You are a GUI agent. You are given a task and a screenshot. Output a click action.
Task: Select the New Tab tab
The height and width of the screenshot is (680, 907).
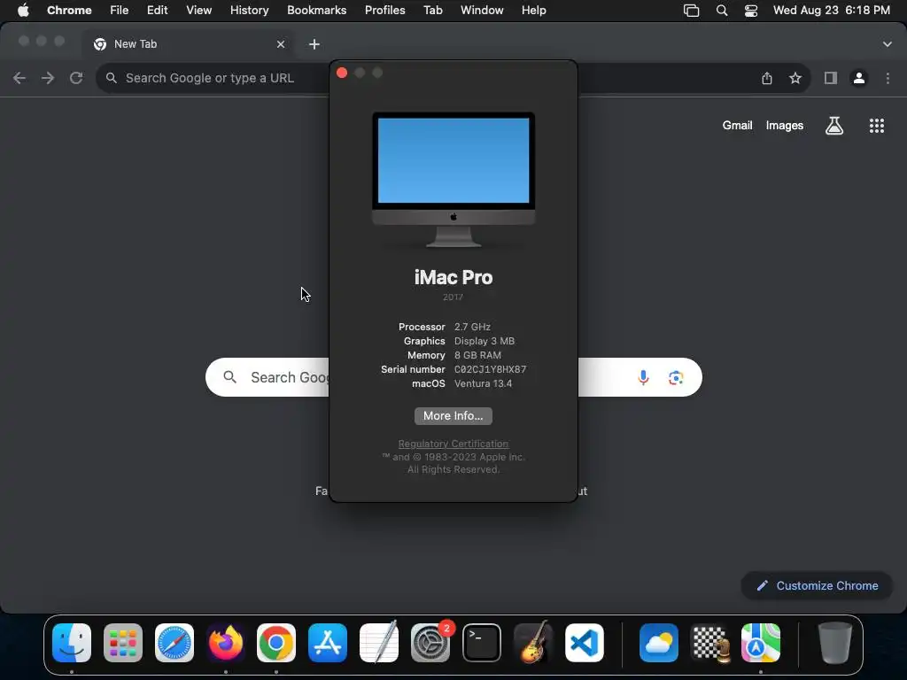point(188,44)
